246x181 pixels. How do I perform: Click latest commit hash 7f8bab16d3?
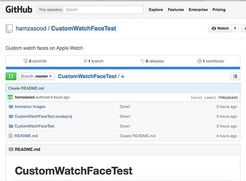point(228,98)
